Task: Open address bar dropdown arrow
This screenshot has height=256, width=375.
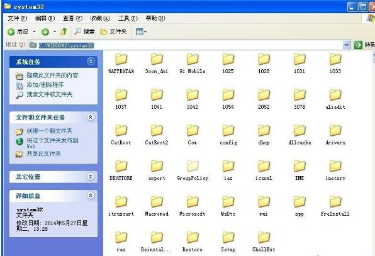Action: pyautogui.click(x=347, y=45)
